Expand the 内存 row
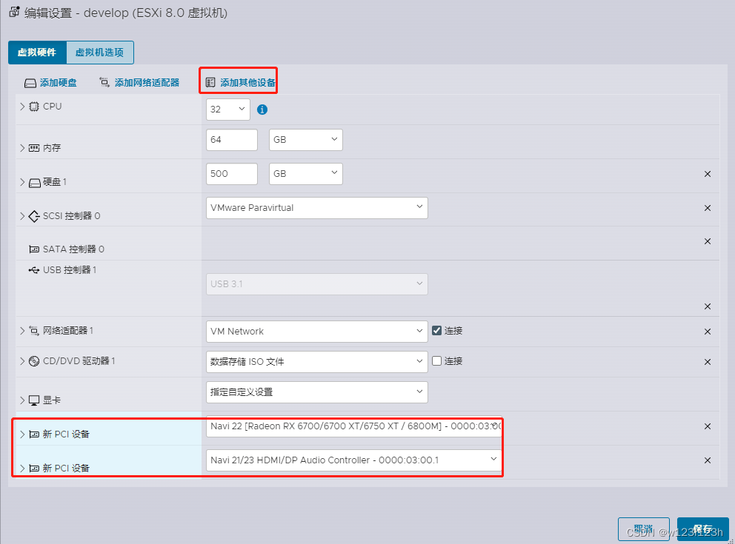Screen dimensions: 735x544 (22, 149)
